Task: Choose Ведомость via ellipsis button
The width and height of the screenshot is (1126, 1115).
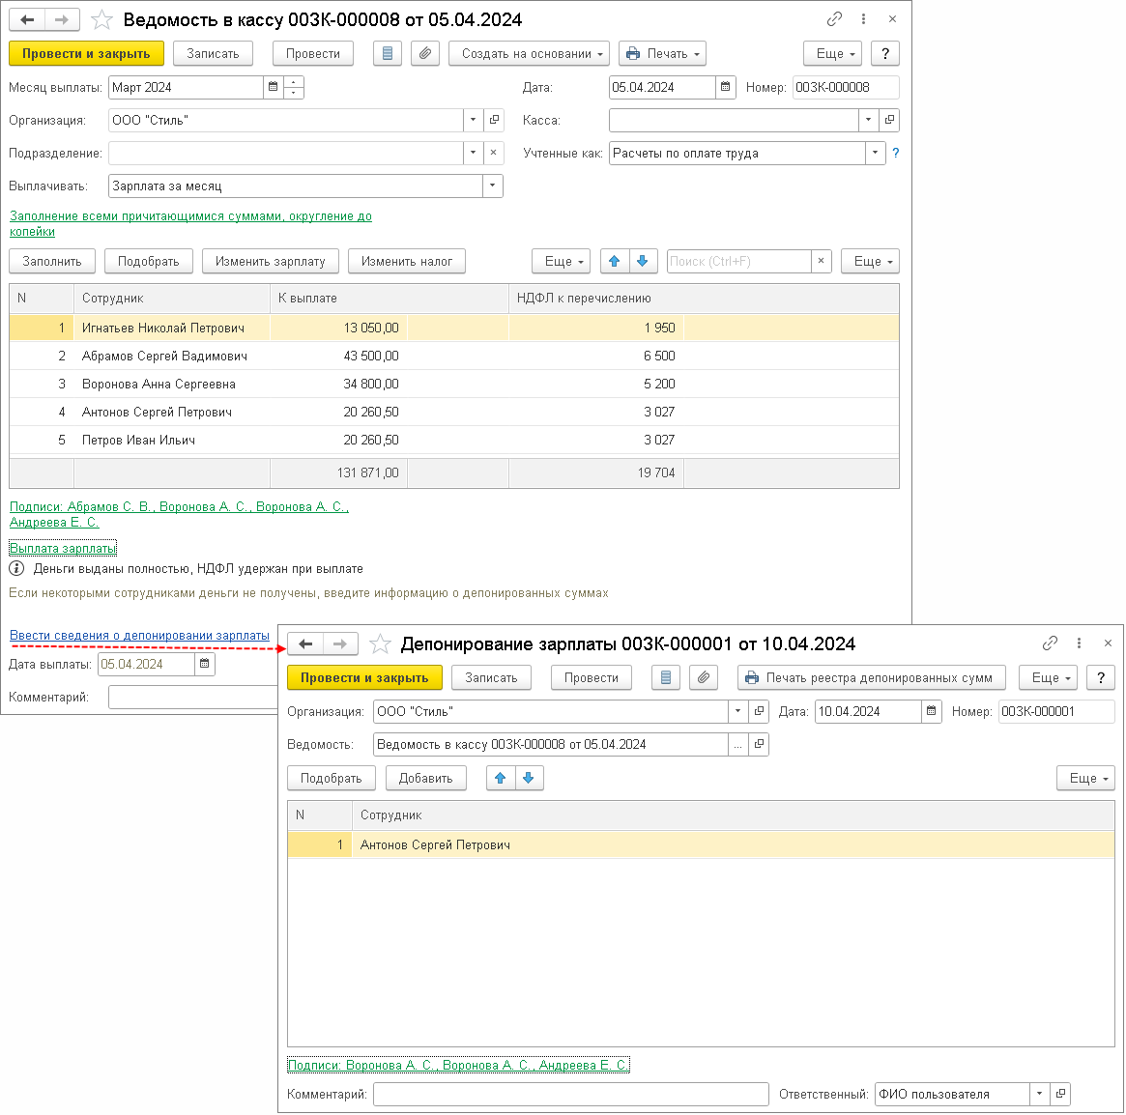Action: pyautogui.click(x=738, y=745)
